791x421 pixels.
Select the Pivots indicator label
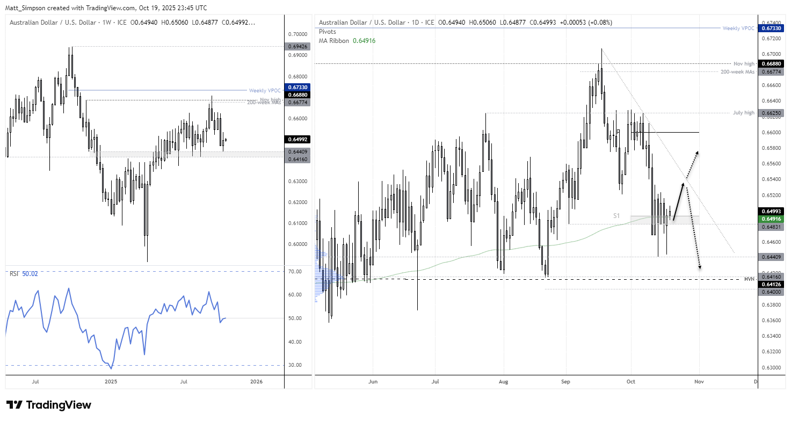pyautogui.click(x=326, y=32)
